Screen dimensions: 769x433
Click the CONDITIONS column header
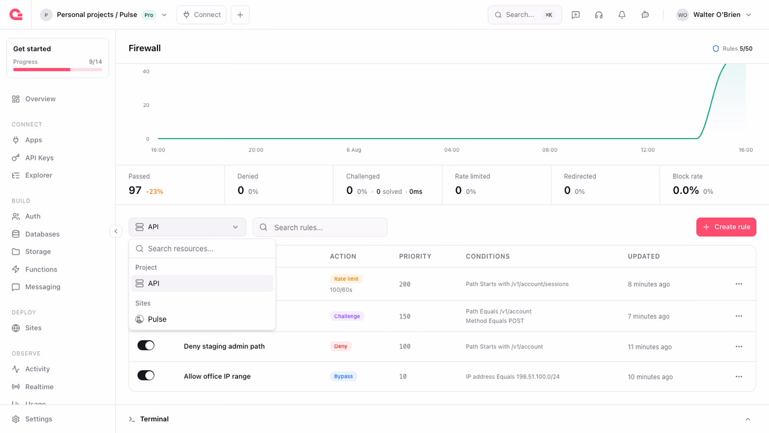pyautogui.click(x=488, y=256)
